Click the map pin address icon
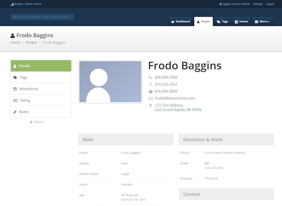Screen dimensions: 282x206 click(150, 106)
